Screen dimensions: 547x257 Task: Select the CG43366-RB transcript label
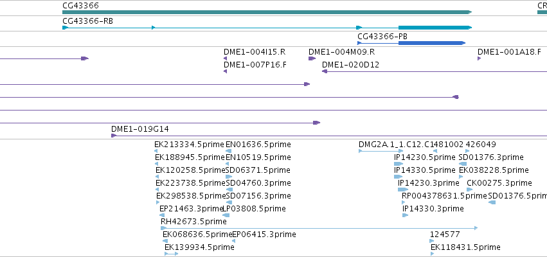click(x=87, y=21)
